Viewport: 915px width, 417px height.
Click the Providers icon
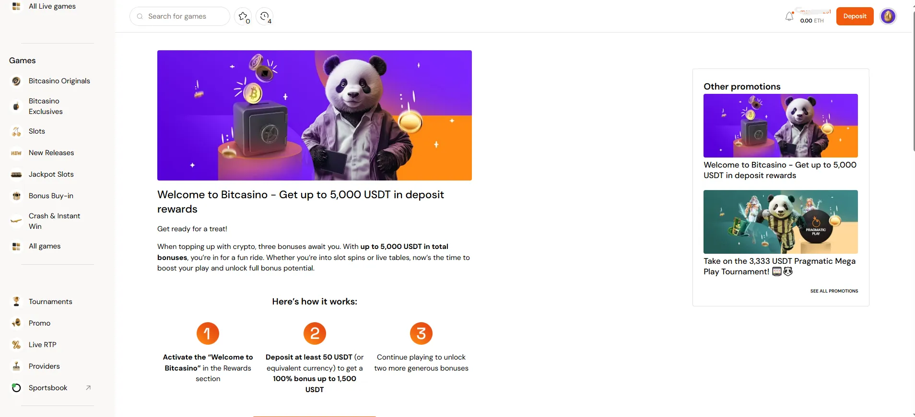pyautogui.click(x=16, y=366)
